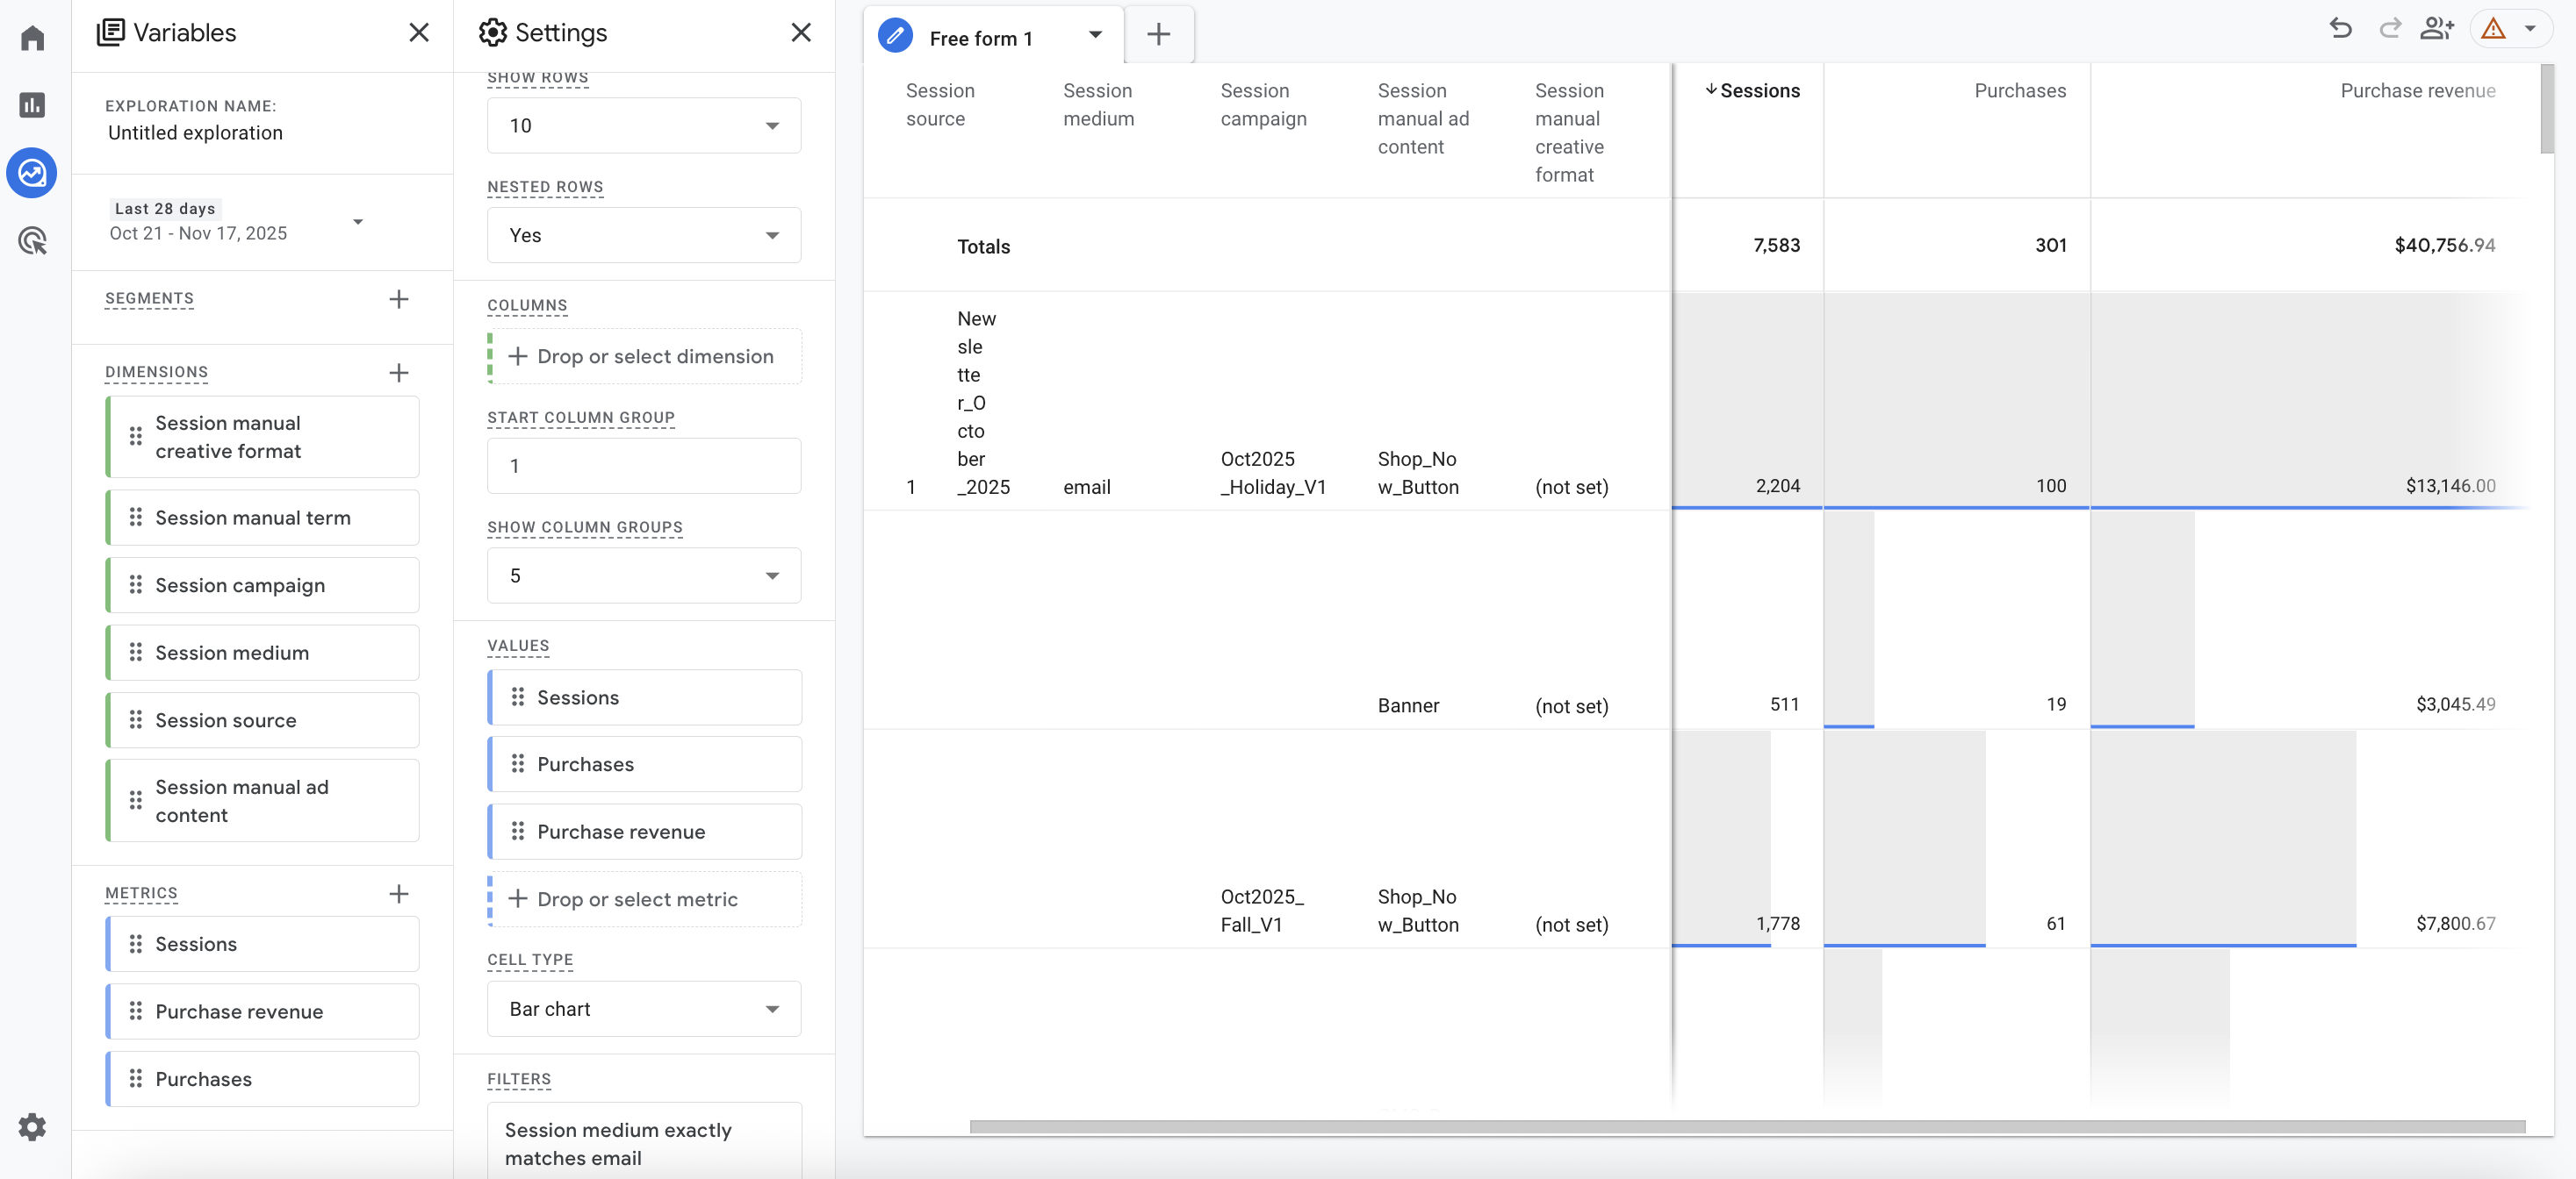Open Advertising icon in left navigation

(32, 240)
